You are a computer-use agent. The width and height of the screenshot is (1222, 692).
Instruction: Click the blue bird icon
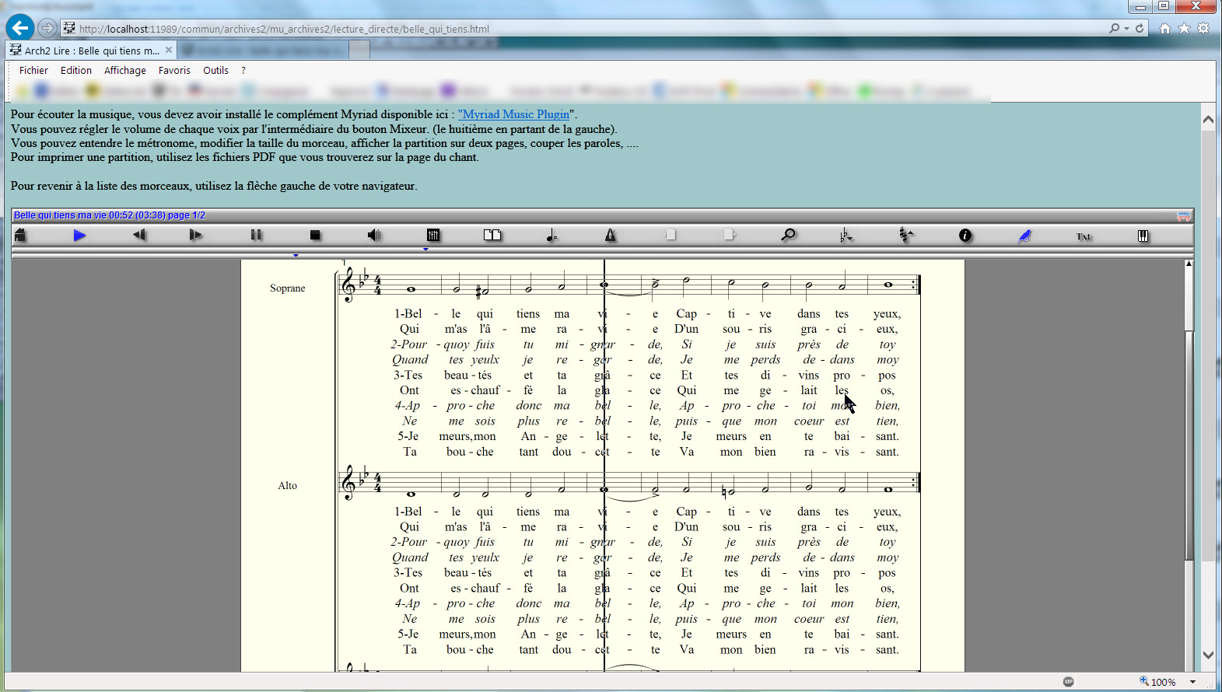coord(1024,235)
